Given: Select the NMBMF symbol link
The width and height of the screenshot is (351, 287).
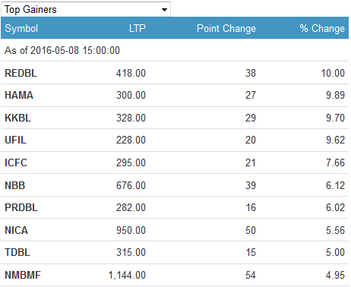Looking at the screenshot, I should pyautogui.click(x=23, y=275).
